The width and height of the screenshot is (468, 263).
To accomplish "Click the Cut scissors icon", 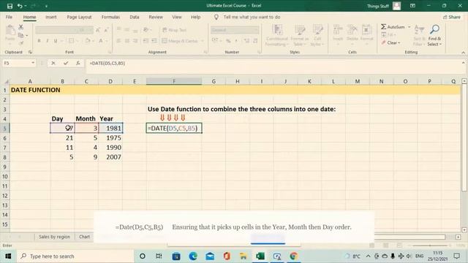I will (21, 27).
